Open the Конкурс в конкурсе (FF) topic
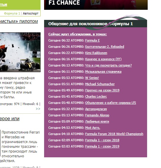161x168 pixels. pos(103,59)
